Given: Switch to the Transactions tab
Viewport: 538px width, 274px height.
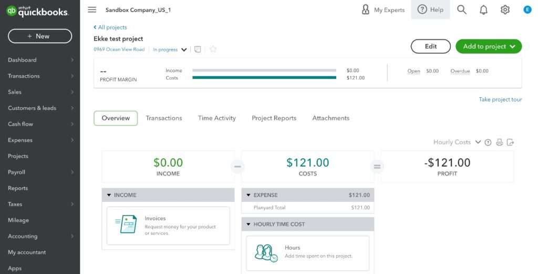Looking at the screenshot, I should 164,118.
